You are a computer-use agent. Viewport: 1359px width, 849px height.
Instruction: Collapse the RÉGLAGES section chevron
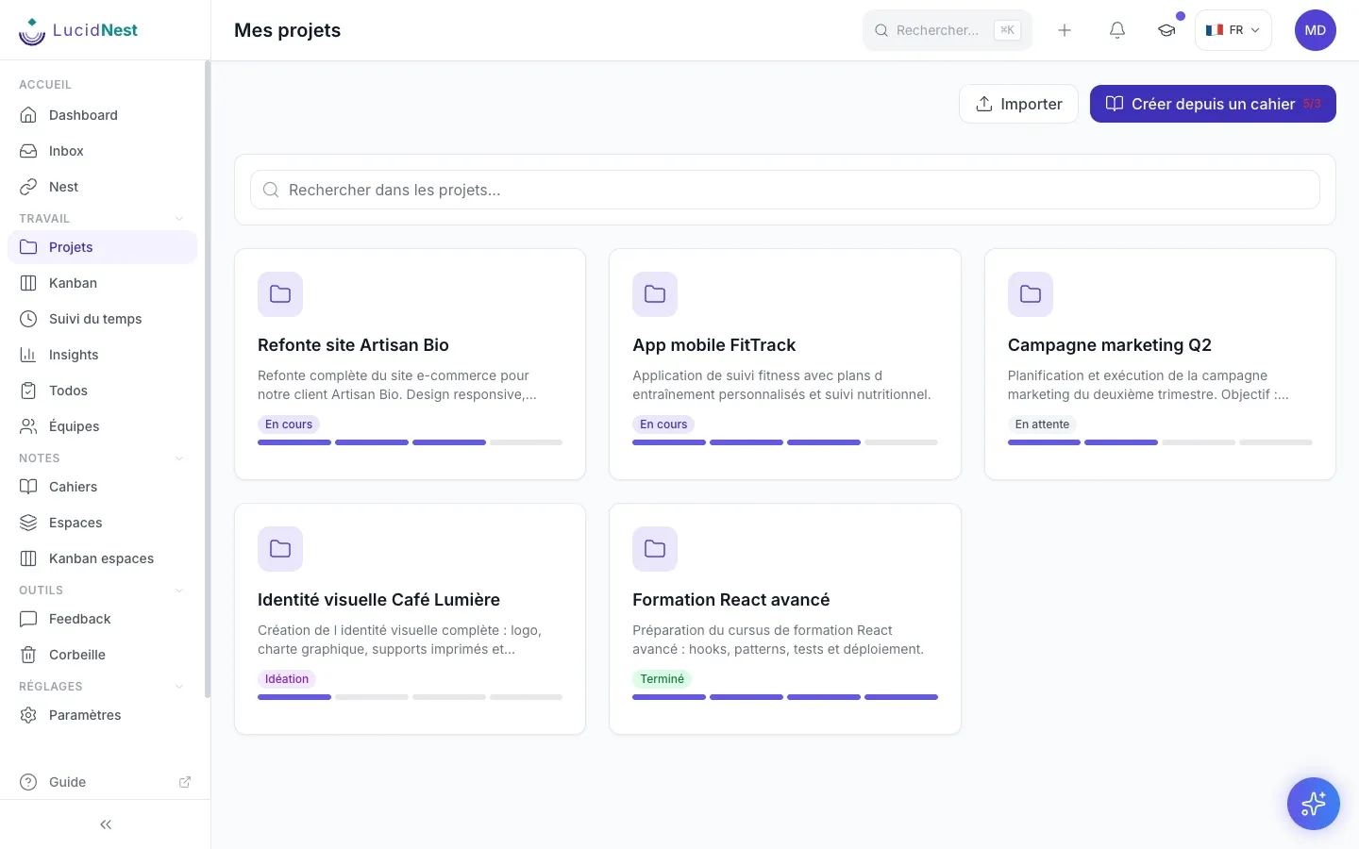click(179, 687)
